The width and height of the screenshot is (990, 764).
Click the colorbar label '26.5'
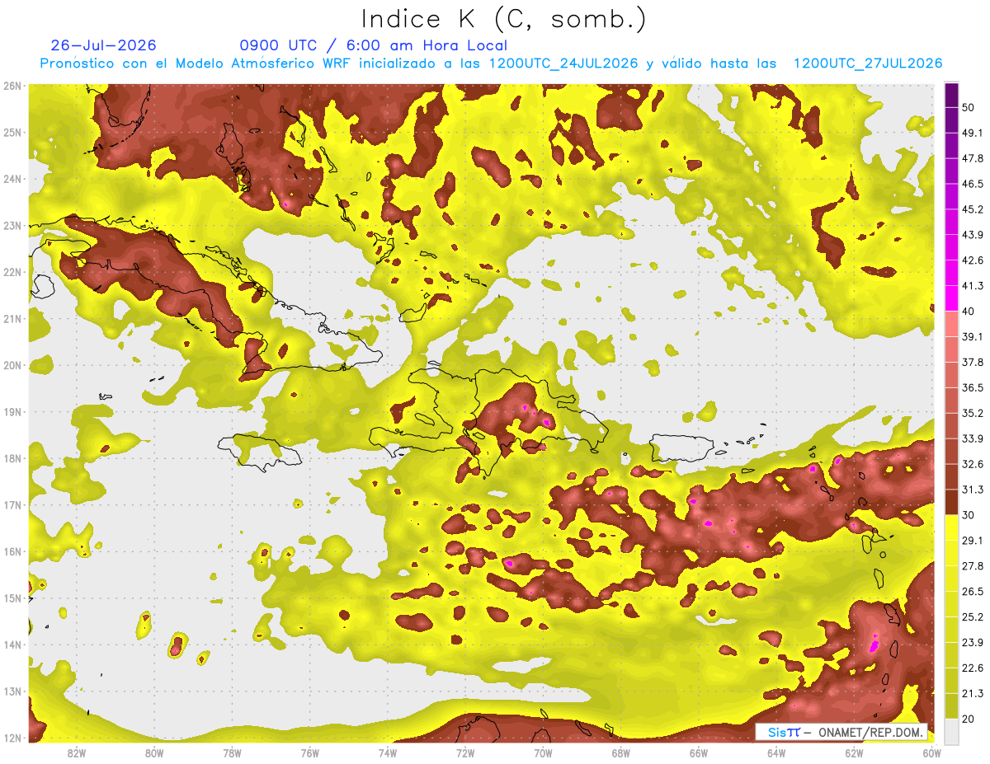point(973,591)
